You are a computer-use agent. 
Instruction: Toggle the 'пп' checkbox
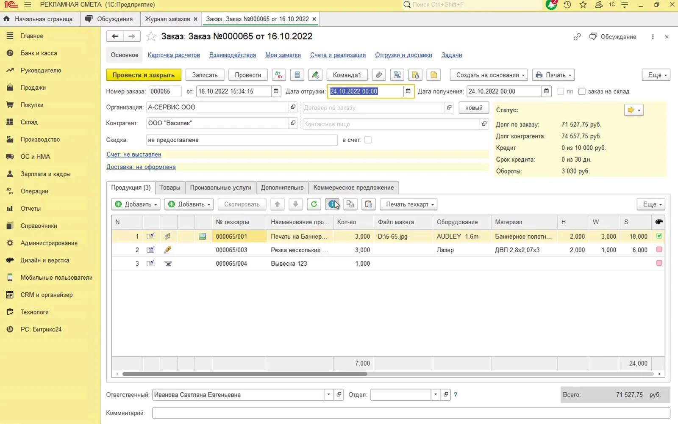[560, 91]
